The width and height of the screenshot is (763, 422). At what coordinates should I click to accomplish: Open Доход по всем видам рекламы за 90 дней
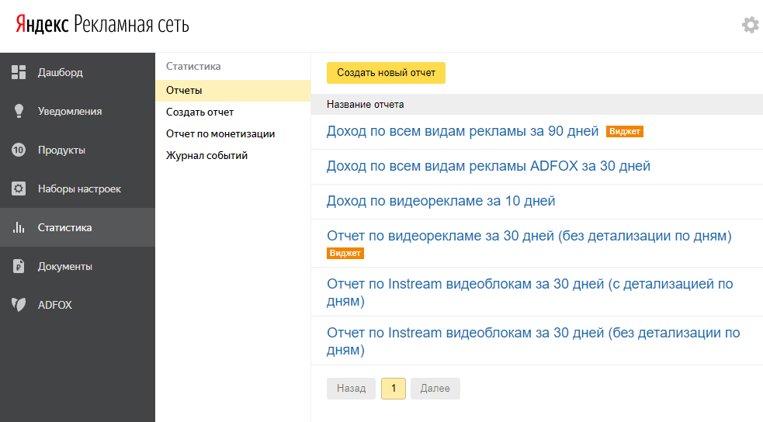click(463, 131)
